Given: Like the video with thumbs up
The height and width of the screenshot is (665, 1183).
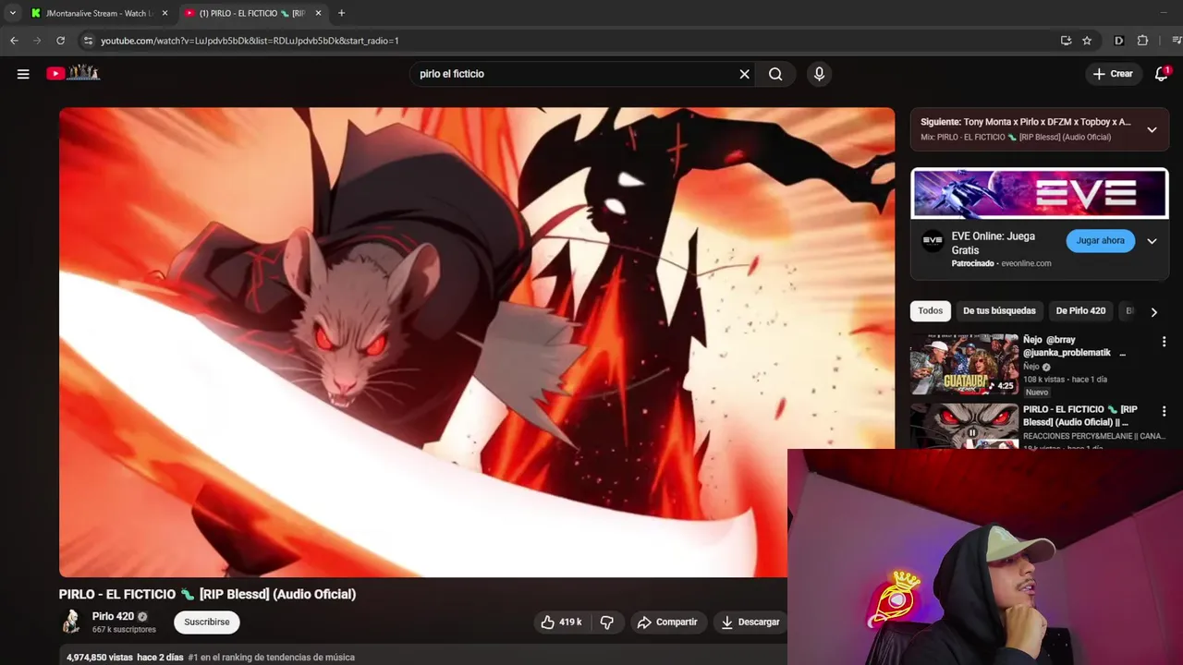Looking at the screenshot, I should (x=562, y=623).
